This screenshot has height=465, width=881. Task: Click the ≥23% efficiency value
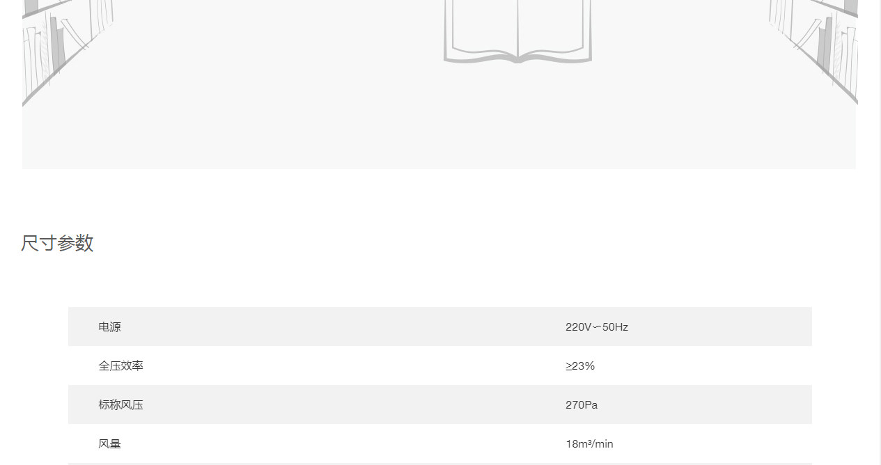pos(580,366)
